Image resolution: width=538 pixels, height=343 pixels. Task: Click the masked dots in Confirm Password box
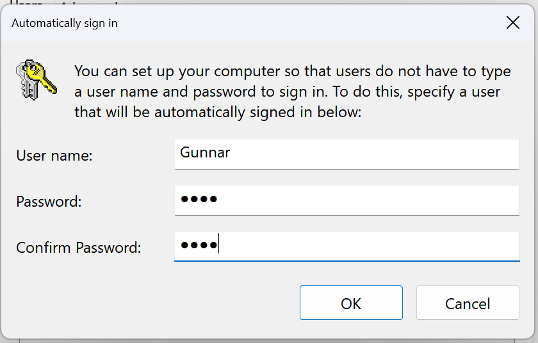point(199,245)
